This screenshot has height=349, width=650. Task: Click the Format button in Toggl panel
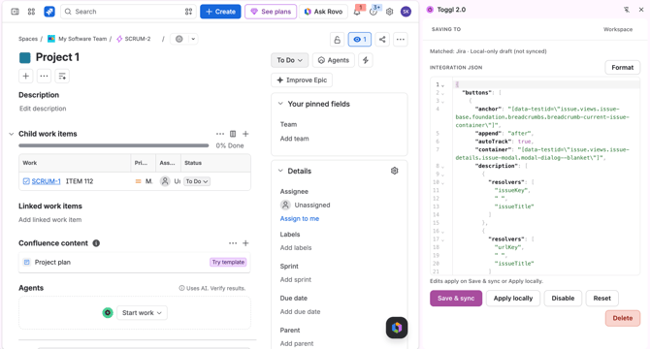(622, 68)
